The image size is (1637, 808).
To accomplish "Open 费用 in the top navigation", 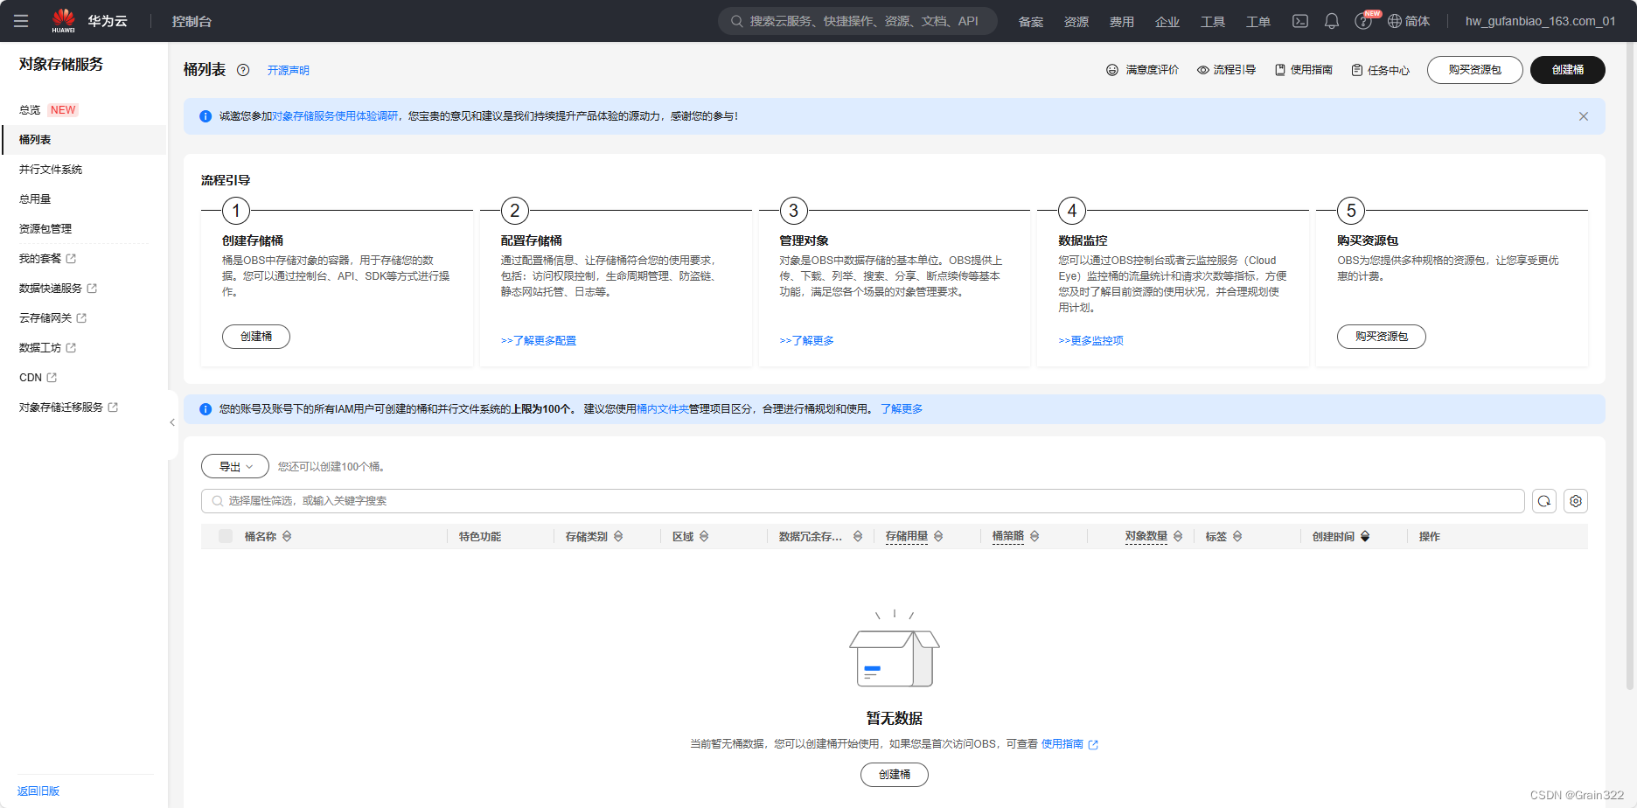I will [1122, 21].
